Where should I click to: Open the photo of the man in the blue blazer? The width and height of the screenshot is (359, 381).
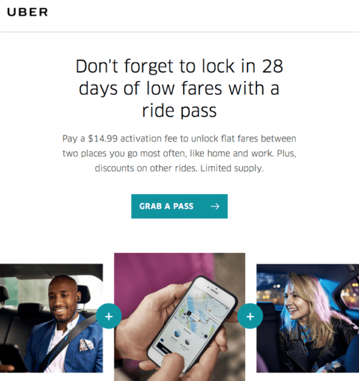pos(51,318)
